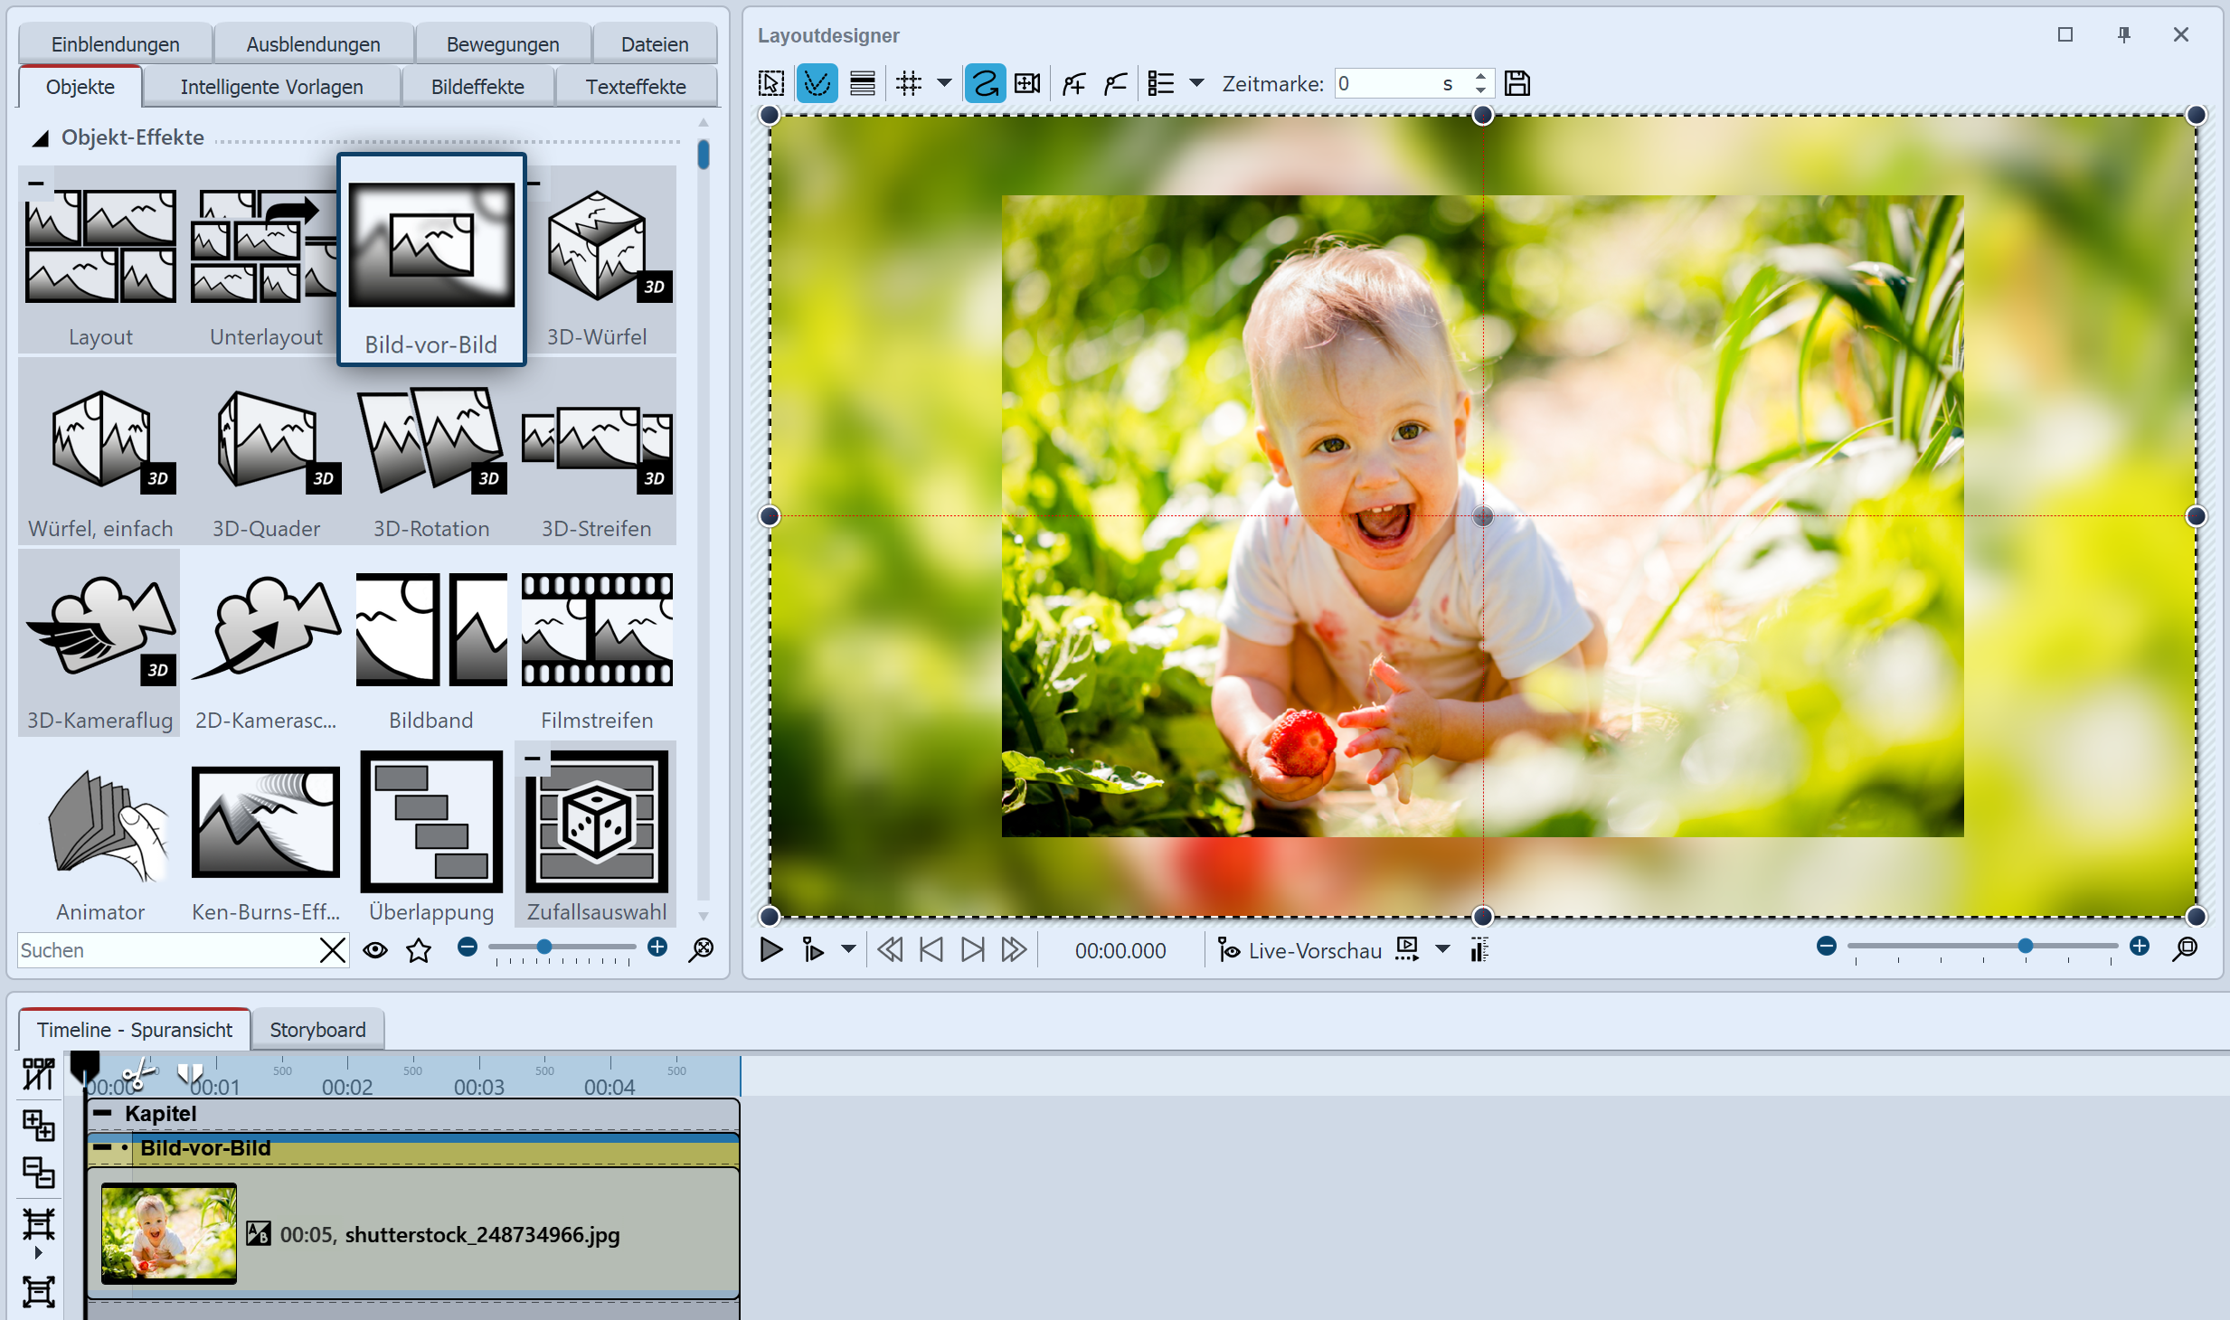This screenshot has height=1320, width=2230.
Task: Toggle the grid display in Layoutdesigner
Action: tap(908, 84)
